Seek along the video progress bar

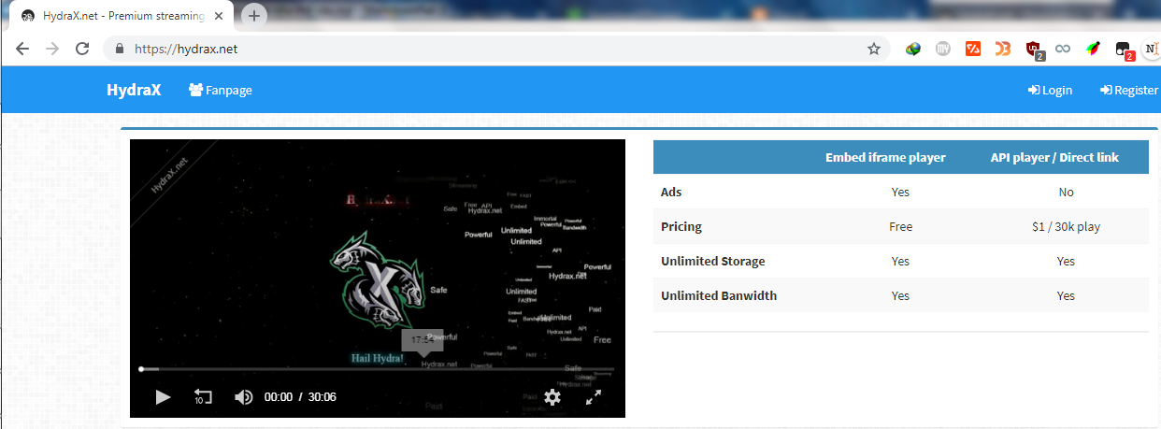click(377, 369)
